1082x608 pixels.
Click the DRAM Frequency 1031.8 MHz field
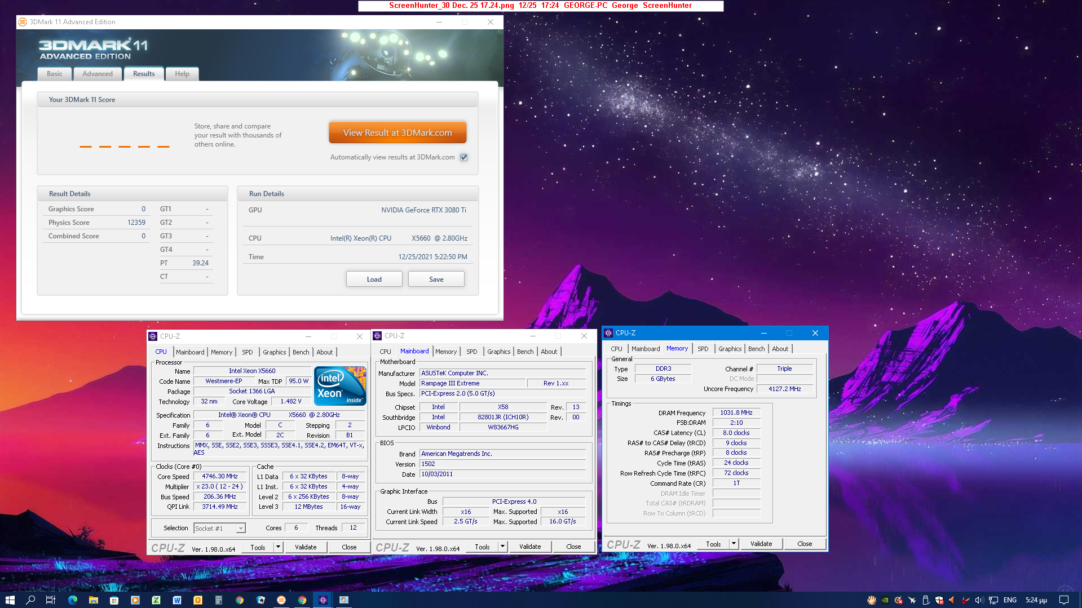[x=736, y=413]
